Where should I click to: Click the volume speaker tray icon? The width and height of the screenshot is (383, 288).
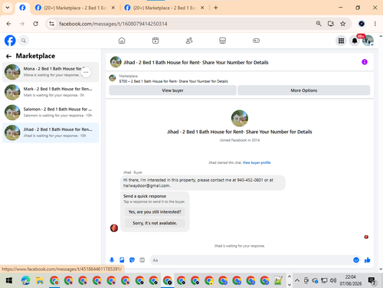[333, 280]
